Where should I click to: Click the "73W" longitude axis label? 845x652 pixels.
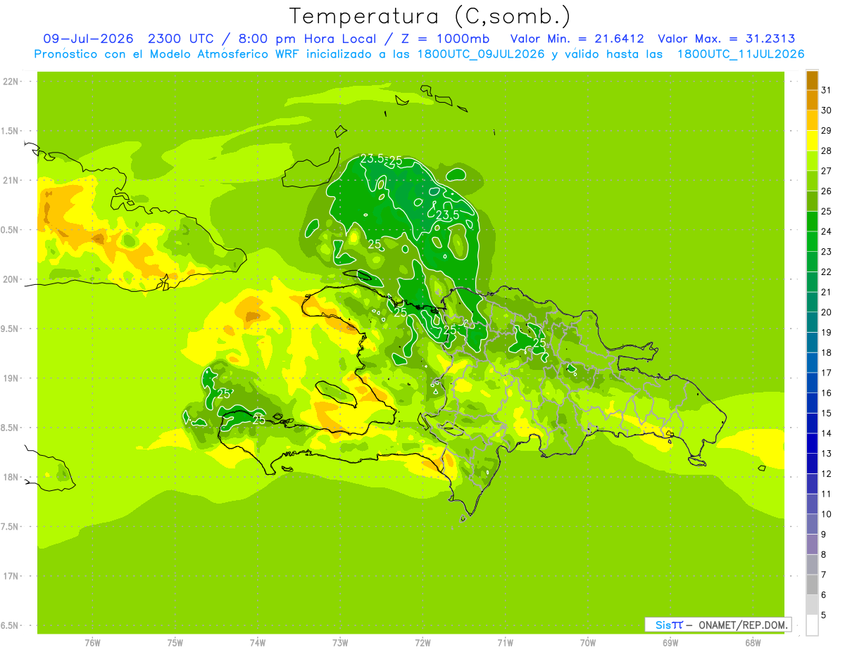pos(340,642)
